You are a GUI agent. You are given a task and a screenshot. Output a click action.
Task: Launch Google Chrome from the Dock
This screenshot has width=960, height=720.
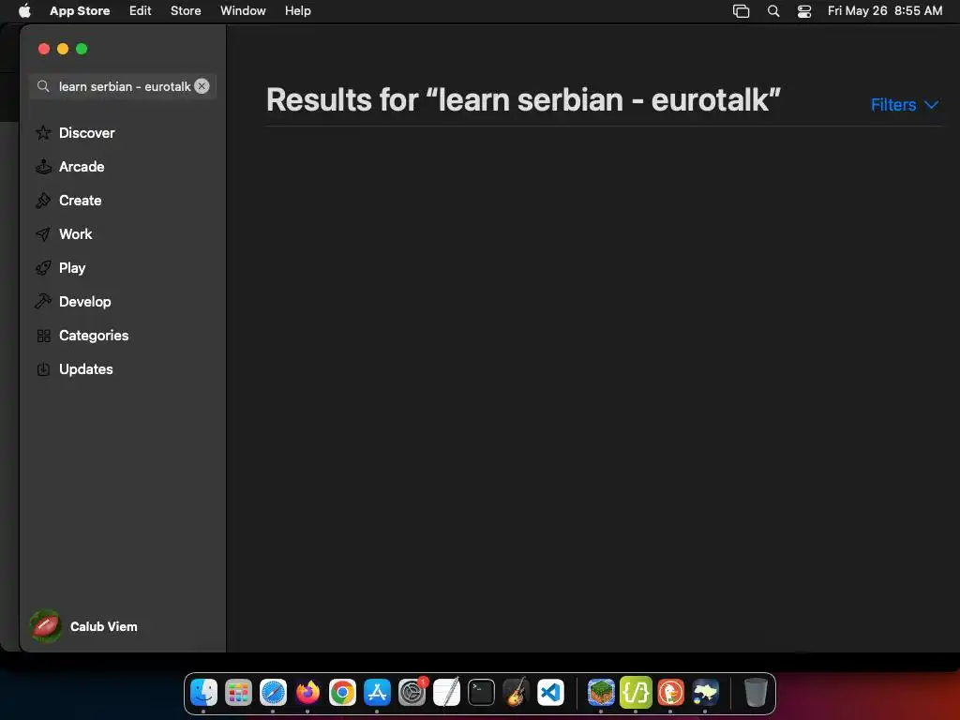click(342, 693)
